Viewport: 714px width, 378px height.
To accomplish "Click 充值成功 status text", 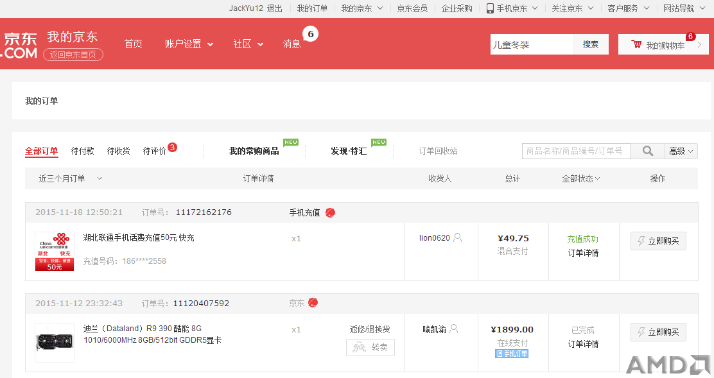I will click(x=583, y=239).
